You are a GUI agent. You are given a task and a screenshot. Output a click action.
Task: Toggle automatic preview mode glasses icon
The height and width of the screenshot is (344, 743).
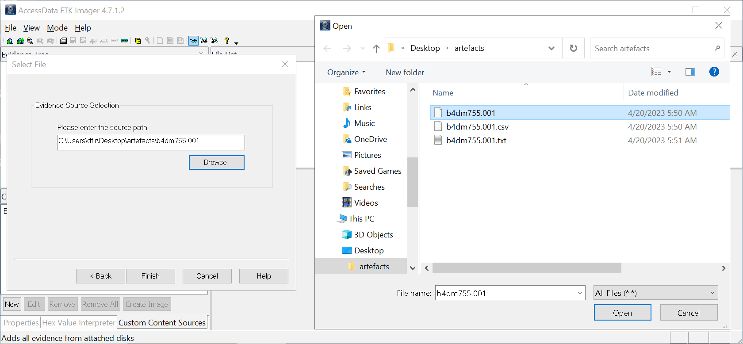(193, 41)
